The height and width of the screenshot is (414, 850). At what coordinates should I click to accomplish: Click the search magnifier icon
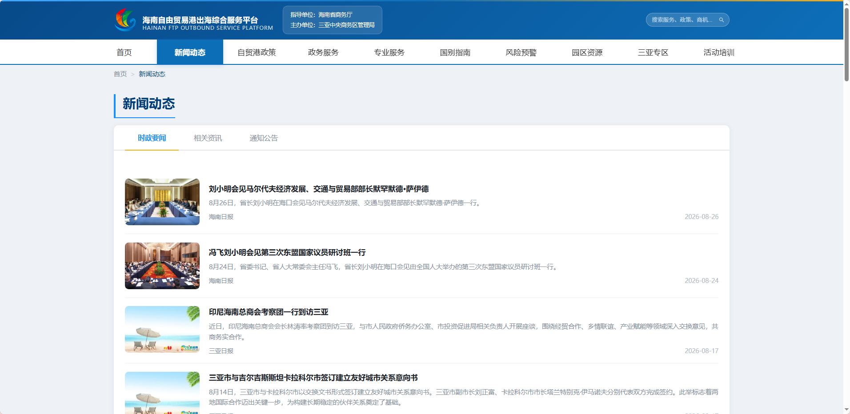(721, 20)
